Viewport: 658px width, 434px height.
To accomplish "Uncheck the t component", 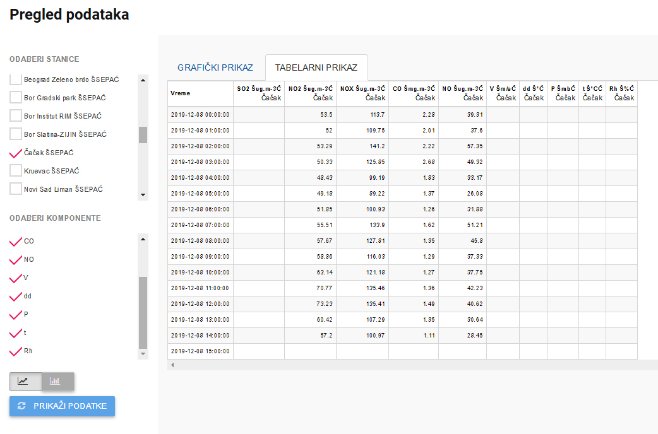I will (x=16, y=333).
